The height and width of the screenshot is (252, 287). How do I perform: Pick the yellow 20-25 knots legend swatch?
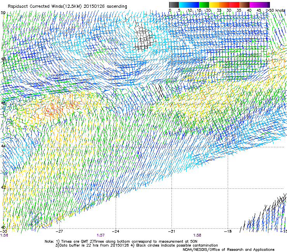(214, 5)
